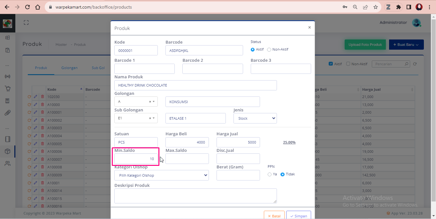
Task: Open the Golongan dropdown showing A
Action: [136, 102]
